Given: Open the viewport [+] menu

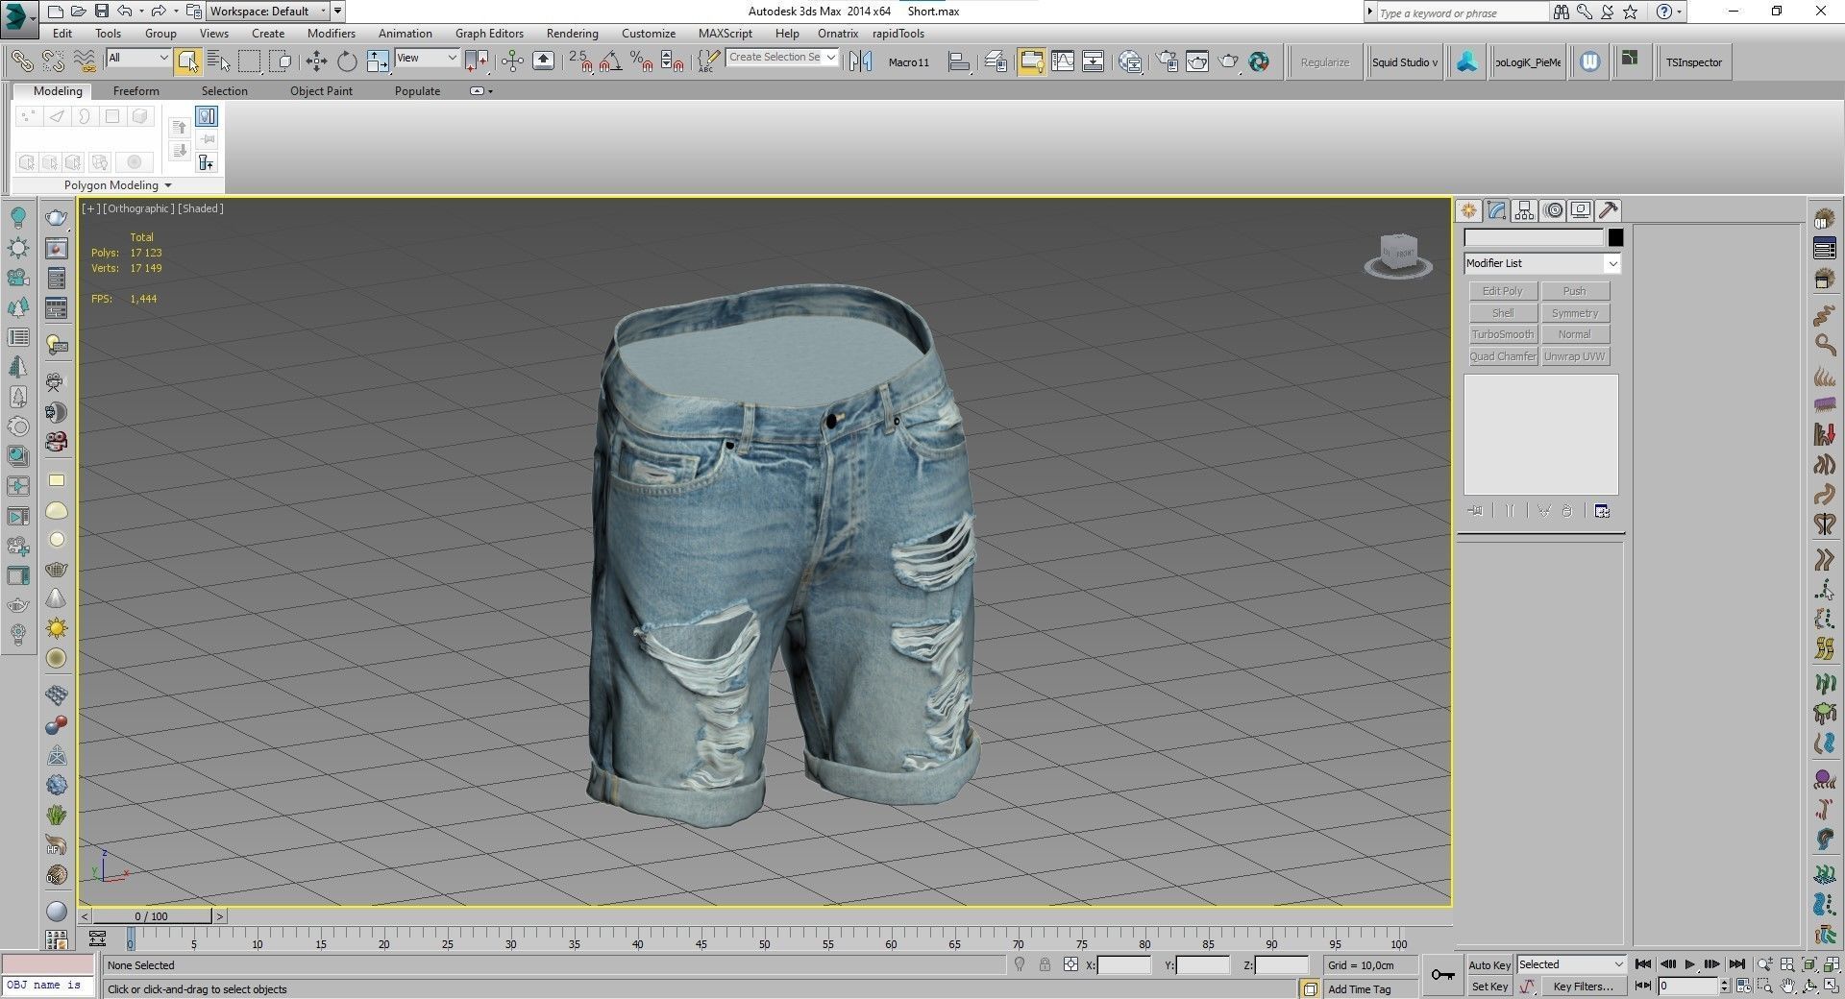Looking at the screenshot, I should point(90,208).
